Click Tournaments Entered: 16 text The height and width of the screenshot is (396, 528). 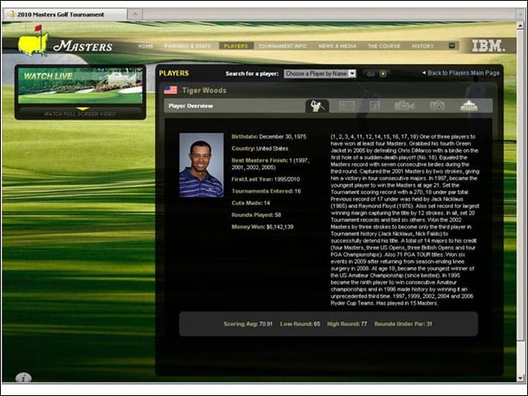[x=266, y=191]
